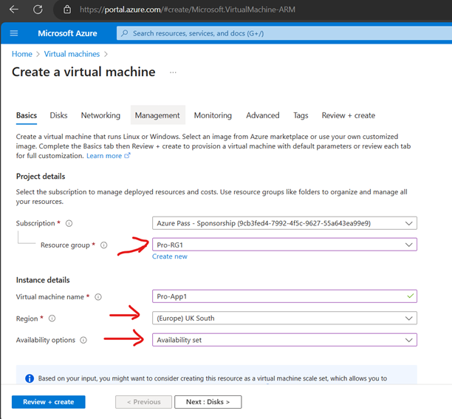The width and height of the screenshot is (452, 419).
Task: Reload the page with refresh icon
Action: coord(38,9)
